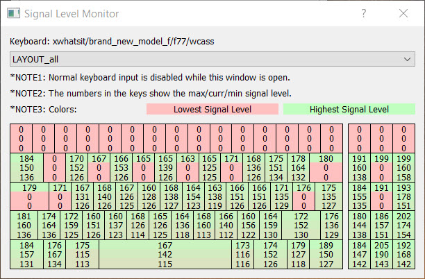Select the keyboard name xwhatsit/brand_new_model_f/f77/wcass text
The height and width of the screenshot is (279, 425).
click(x=133, y=42)
